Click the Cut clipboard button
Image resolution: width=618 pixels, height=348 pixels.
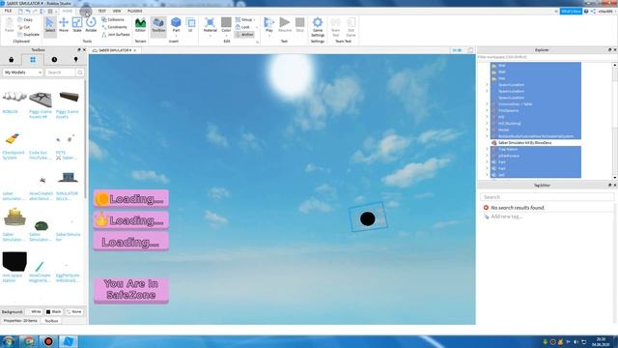point(24,27)
